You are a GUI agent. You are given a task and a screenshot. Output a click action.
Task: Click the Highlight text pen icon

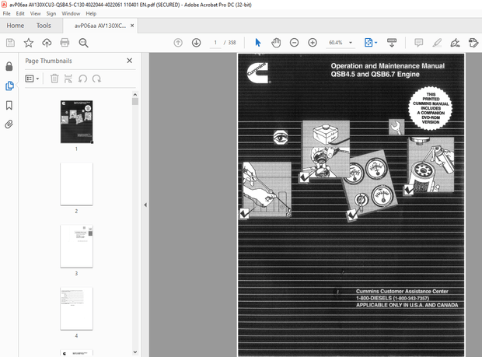[437, 43]
